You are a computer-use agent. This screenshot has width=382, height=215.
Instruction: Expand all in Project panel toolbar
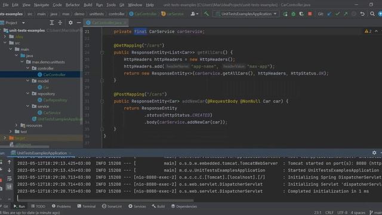tap(52, 23)
